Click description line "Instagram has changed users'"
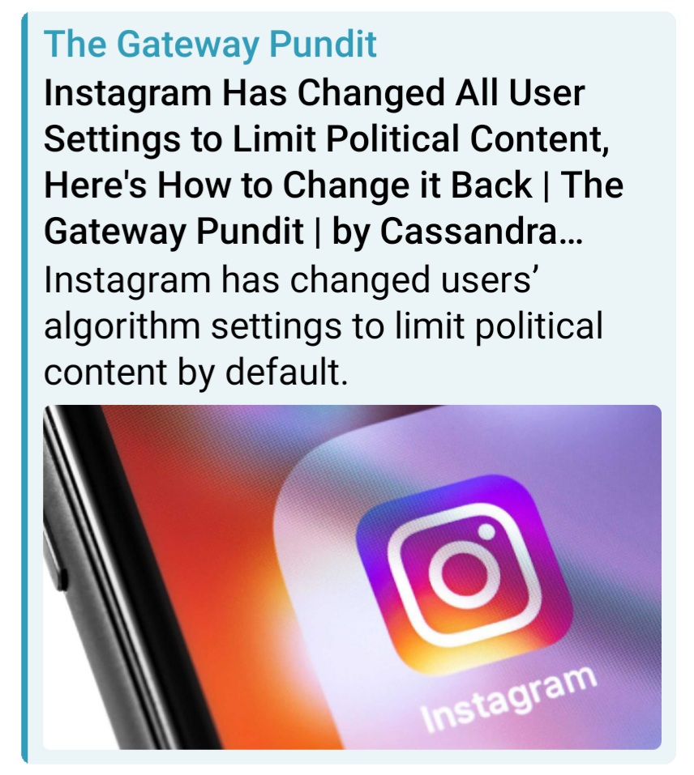Screen dimensions: 694x775 point(291,279)
